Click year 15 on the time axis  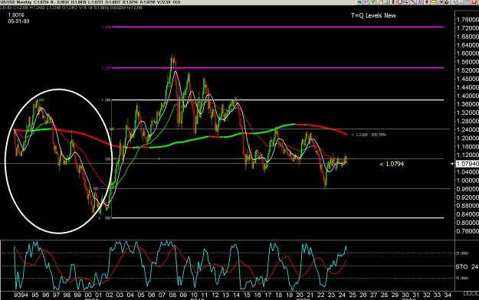point(247,295)
